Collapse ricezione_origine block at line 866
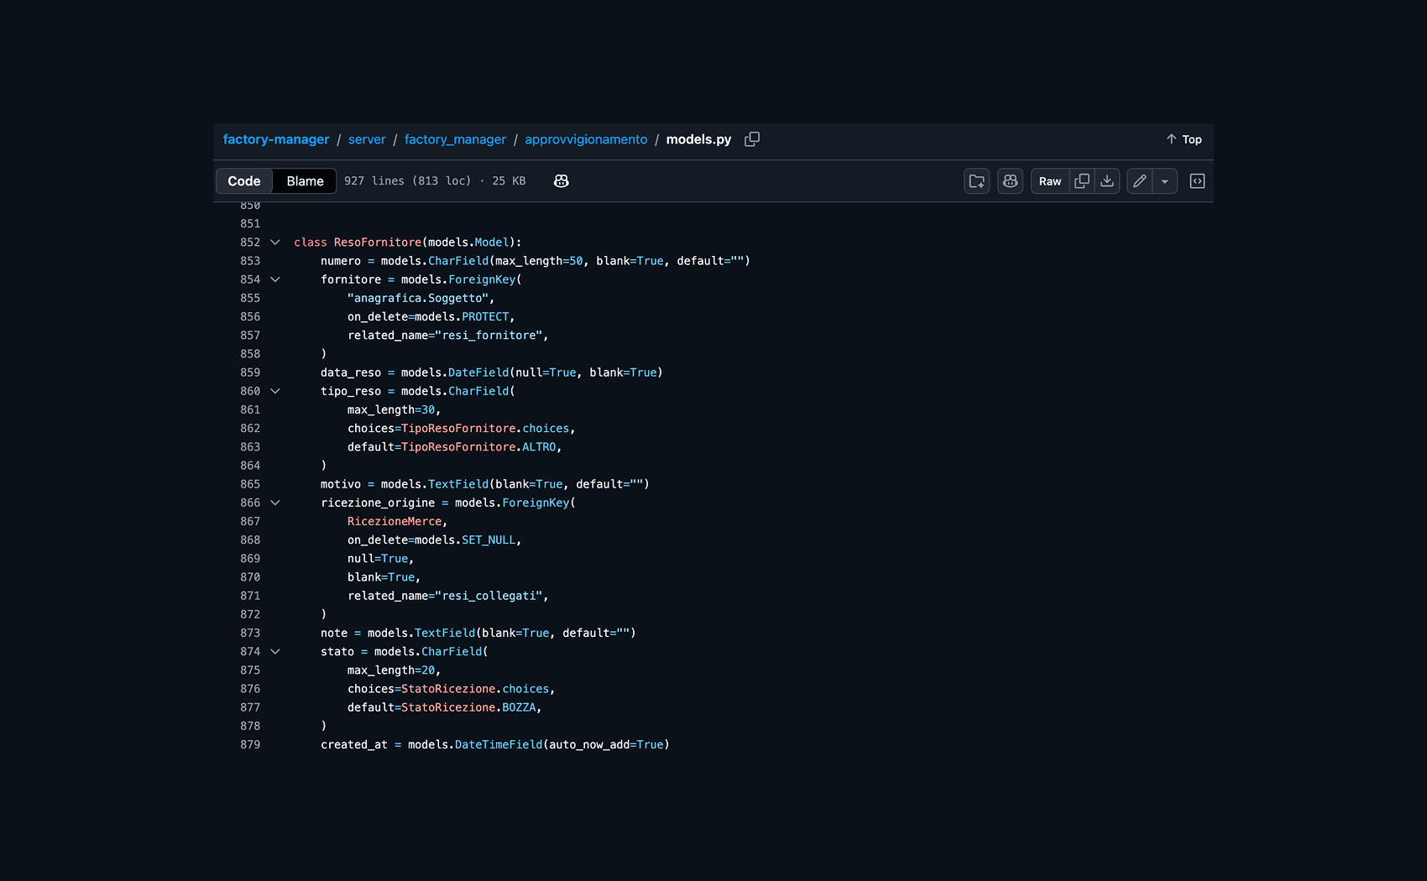 275,503
